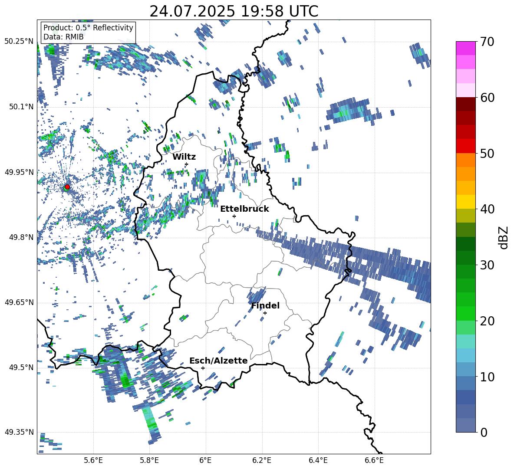This screenshot has height=469, width=514.
Task: Click the 49.65°N latitude label
Action: pos(19,302)
